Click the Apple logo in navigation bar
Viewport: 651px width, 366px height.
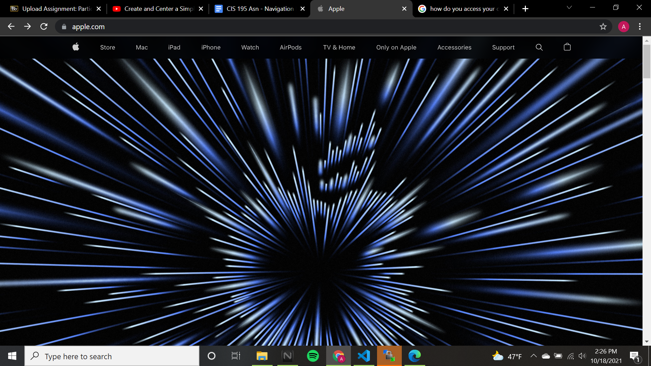coord(76,47)
